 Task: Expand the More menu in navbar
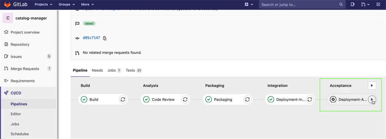click(87, 4)
